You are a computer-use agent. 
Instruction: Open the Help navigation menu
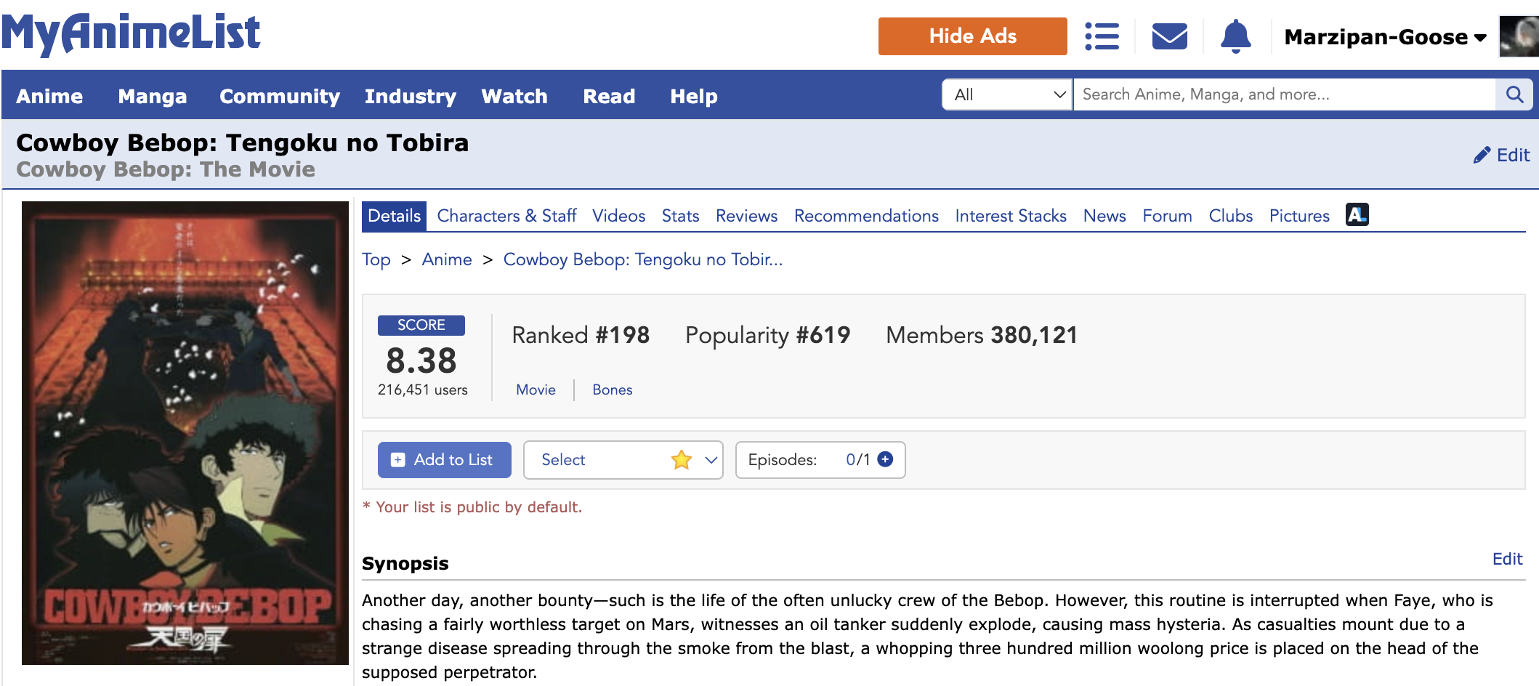pos(694,96)
